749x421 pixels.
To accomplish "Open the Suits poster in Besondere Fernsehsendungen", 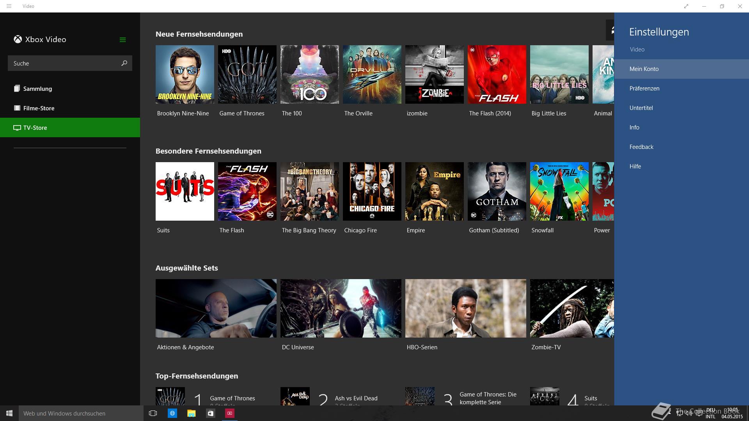I will point(185,191).
